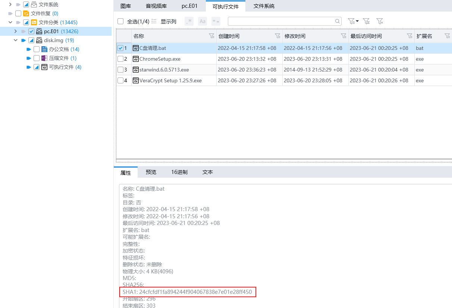Collapse the disk.img tree node
Screen dimensions: 452x308
(x=16, y=40)
